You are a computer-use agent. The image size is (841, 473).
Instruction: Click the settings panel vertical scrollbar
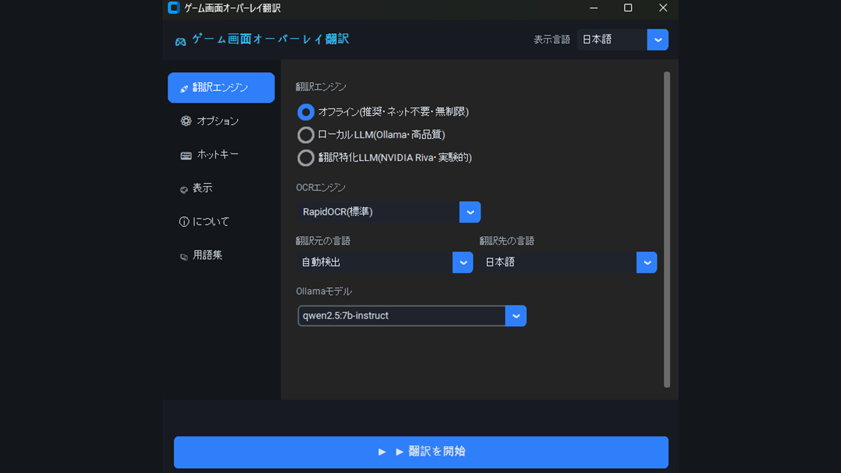[667, 229]
